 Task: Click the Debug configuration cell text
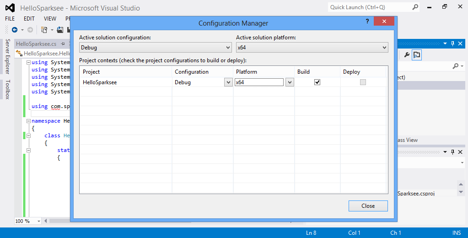click(x=183, y=82)
